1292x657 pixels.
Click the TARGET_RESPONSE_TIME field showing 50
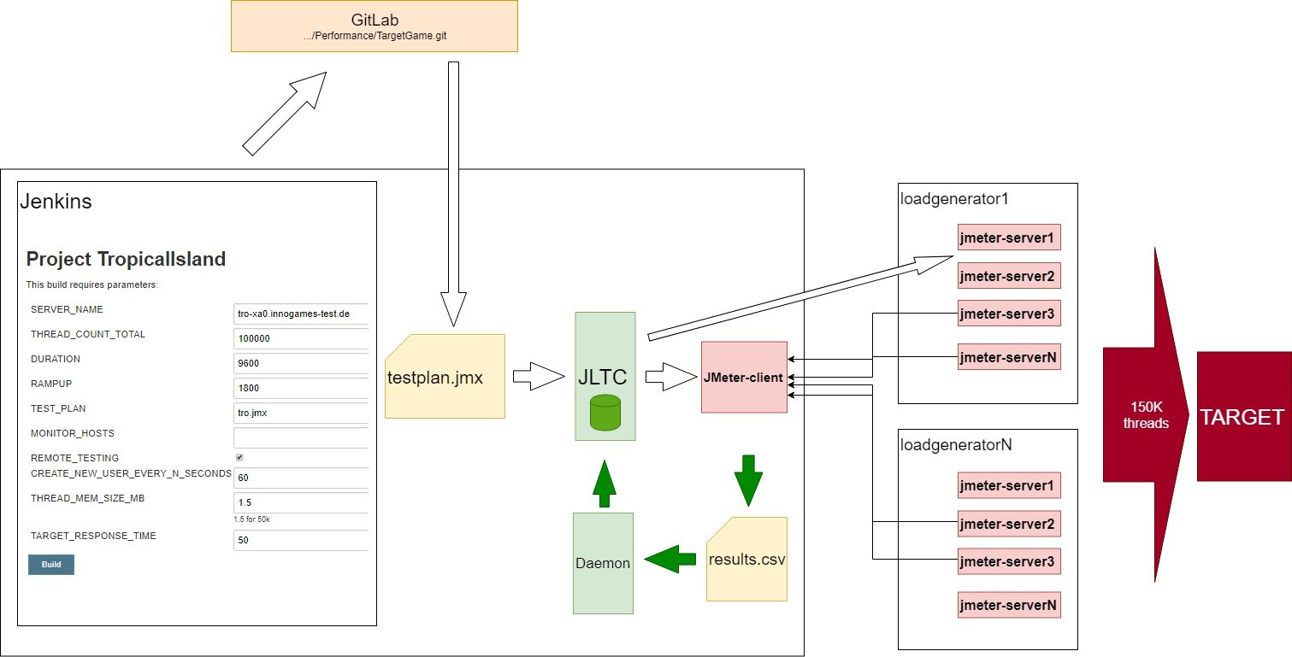click(x=301, y=541)
